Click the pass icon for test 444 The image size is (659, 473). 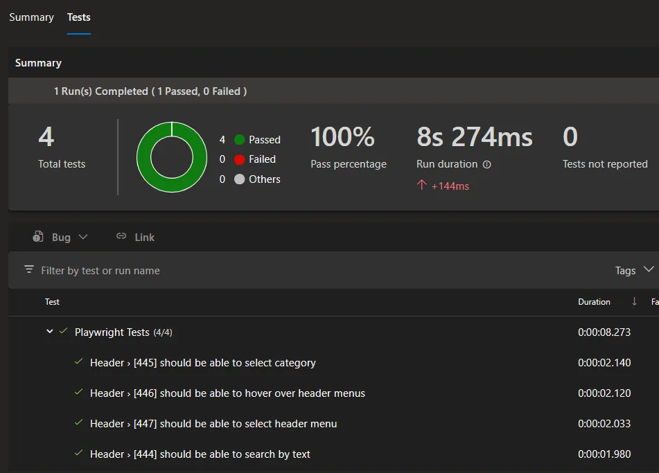(x=78, y=454)
